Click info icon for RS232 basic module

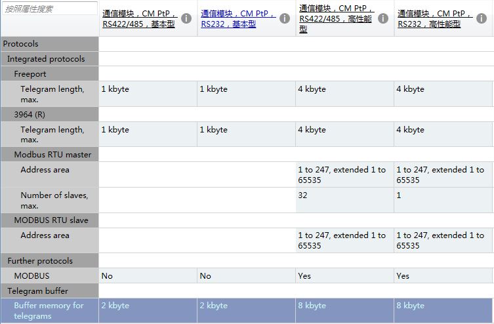click(285, 18)
